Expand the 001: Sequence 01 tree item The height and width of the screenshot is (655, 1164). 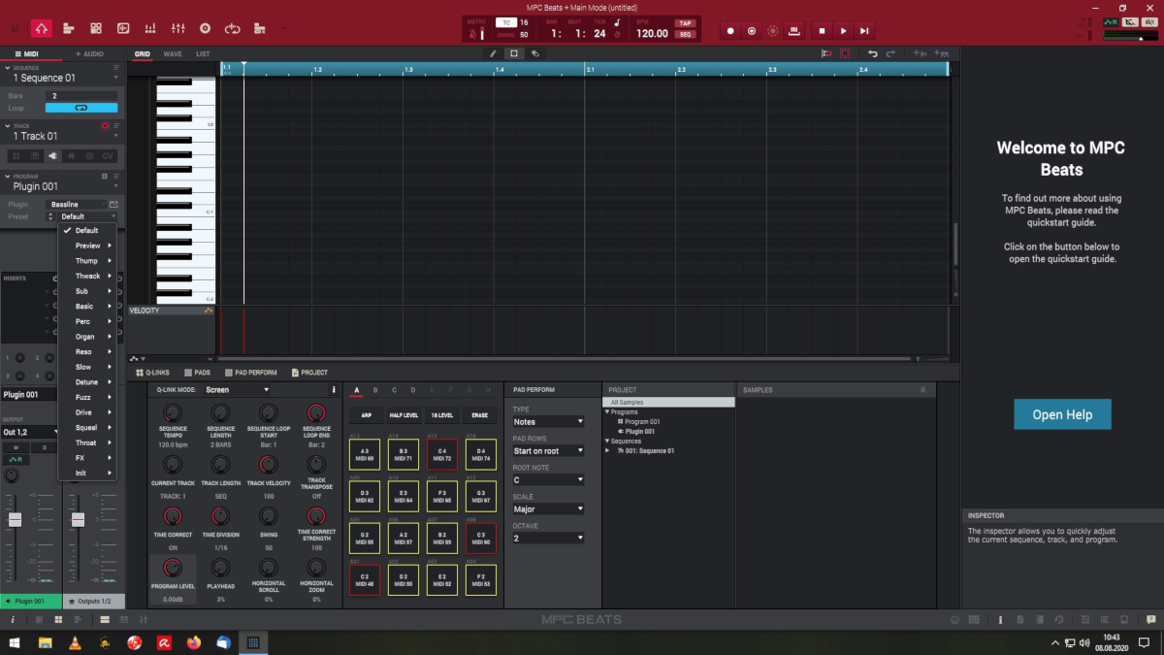(608, 450)
